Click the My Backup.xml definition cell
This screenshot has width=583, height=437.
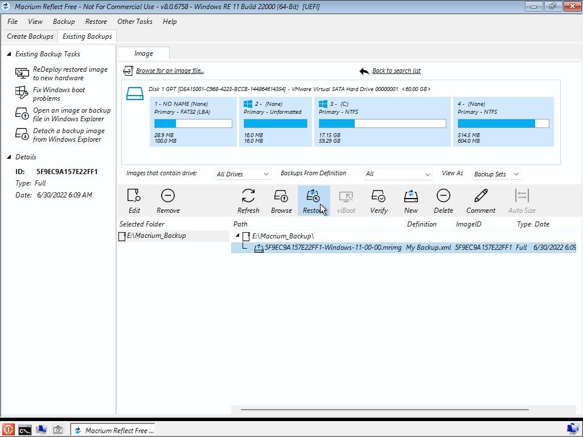(x=428, y=248)
